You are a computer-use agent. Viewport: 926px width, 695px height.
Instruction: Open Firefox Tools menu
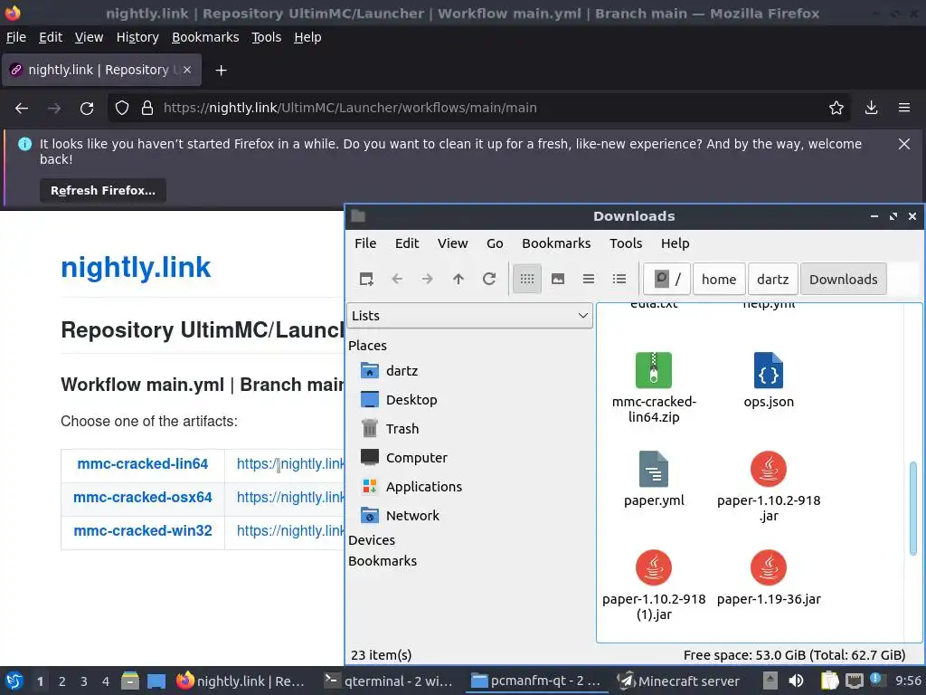pos(266,37)
